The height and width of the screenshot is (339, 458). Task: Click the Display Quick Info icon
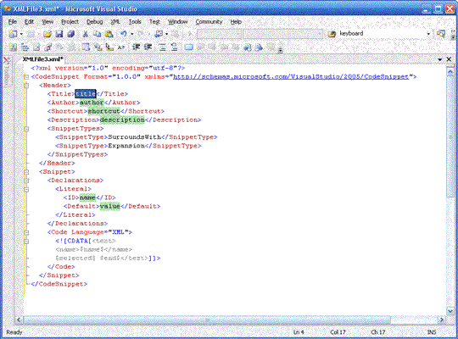pos(109,47)
